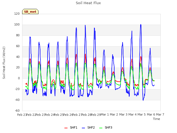177x133 pixels.
Task: Click the y-axis label 100
Action: 17,25
